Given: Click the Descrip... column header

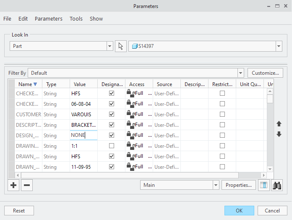Looking at the screenshot, I should click(194, 84).
